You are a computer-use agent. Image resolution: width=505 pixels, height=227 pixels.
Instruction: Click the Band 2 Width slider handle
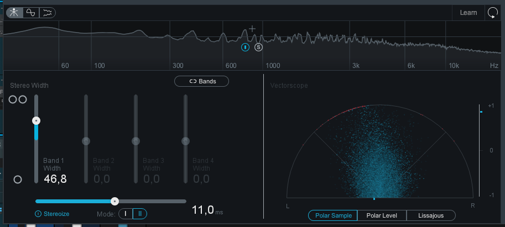pos(86,141)
